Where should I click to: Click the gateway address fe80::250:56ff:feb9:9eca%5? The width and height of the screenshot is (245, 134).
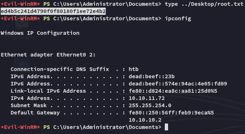[171, 113]
